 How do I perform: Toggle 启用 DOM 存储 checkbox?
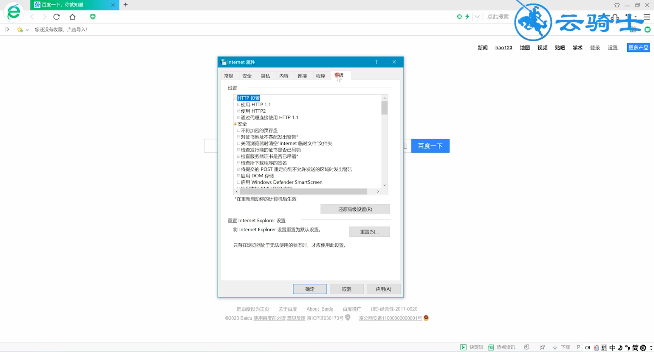(239, 176)
